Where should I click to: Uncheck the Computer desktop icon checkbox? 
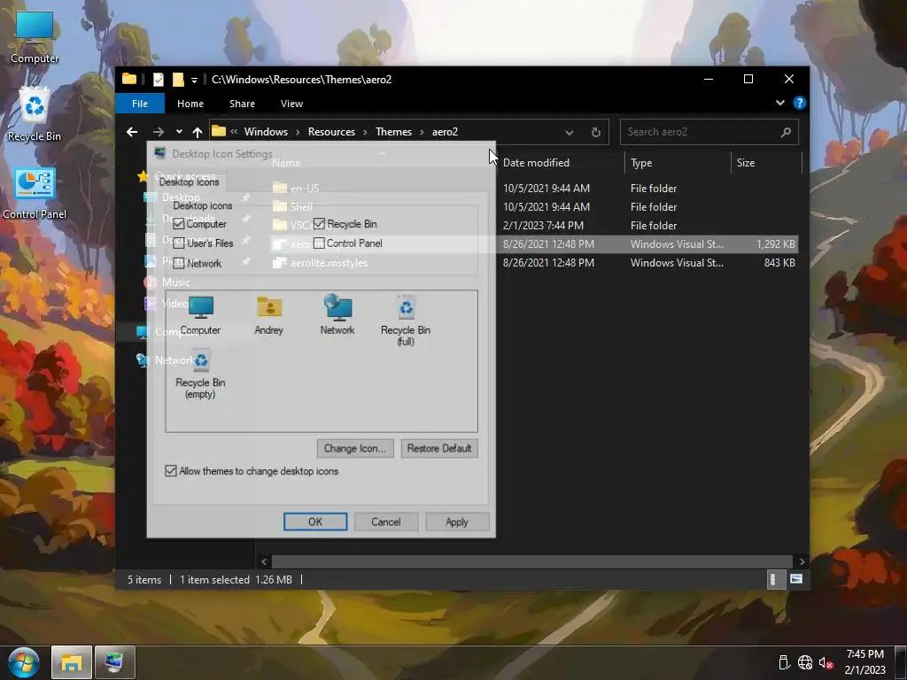(x=179, y=224)
